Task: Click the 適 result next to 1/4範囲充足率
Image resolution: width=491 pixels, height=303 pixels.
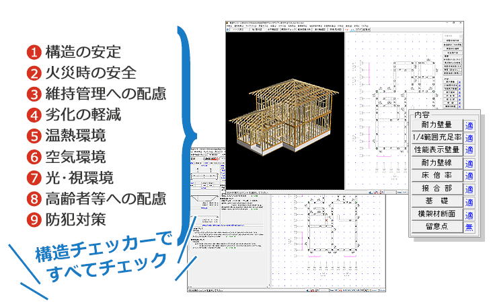Action: tap(469, 138)
